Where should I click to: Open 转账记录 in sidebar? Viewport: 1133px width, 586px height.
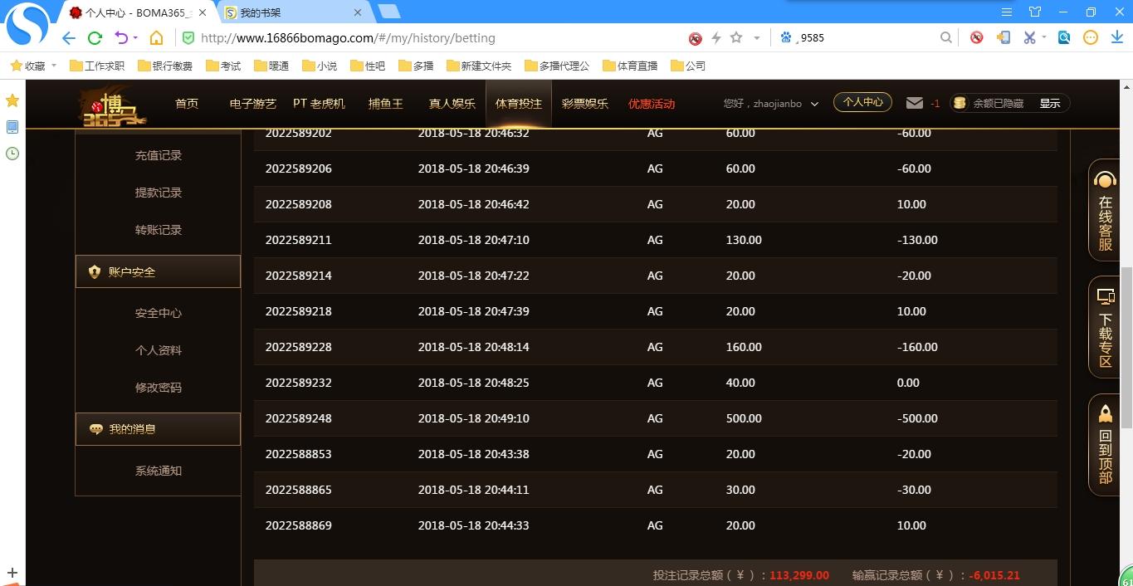(159, 230)
